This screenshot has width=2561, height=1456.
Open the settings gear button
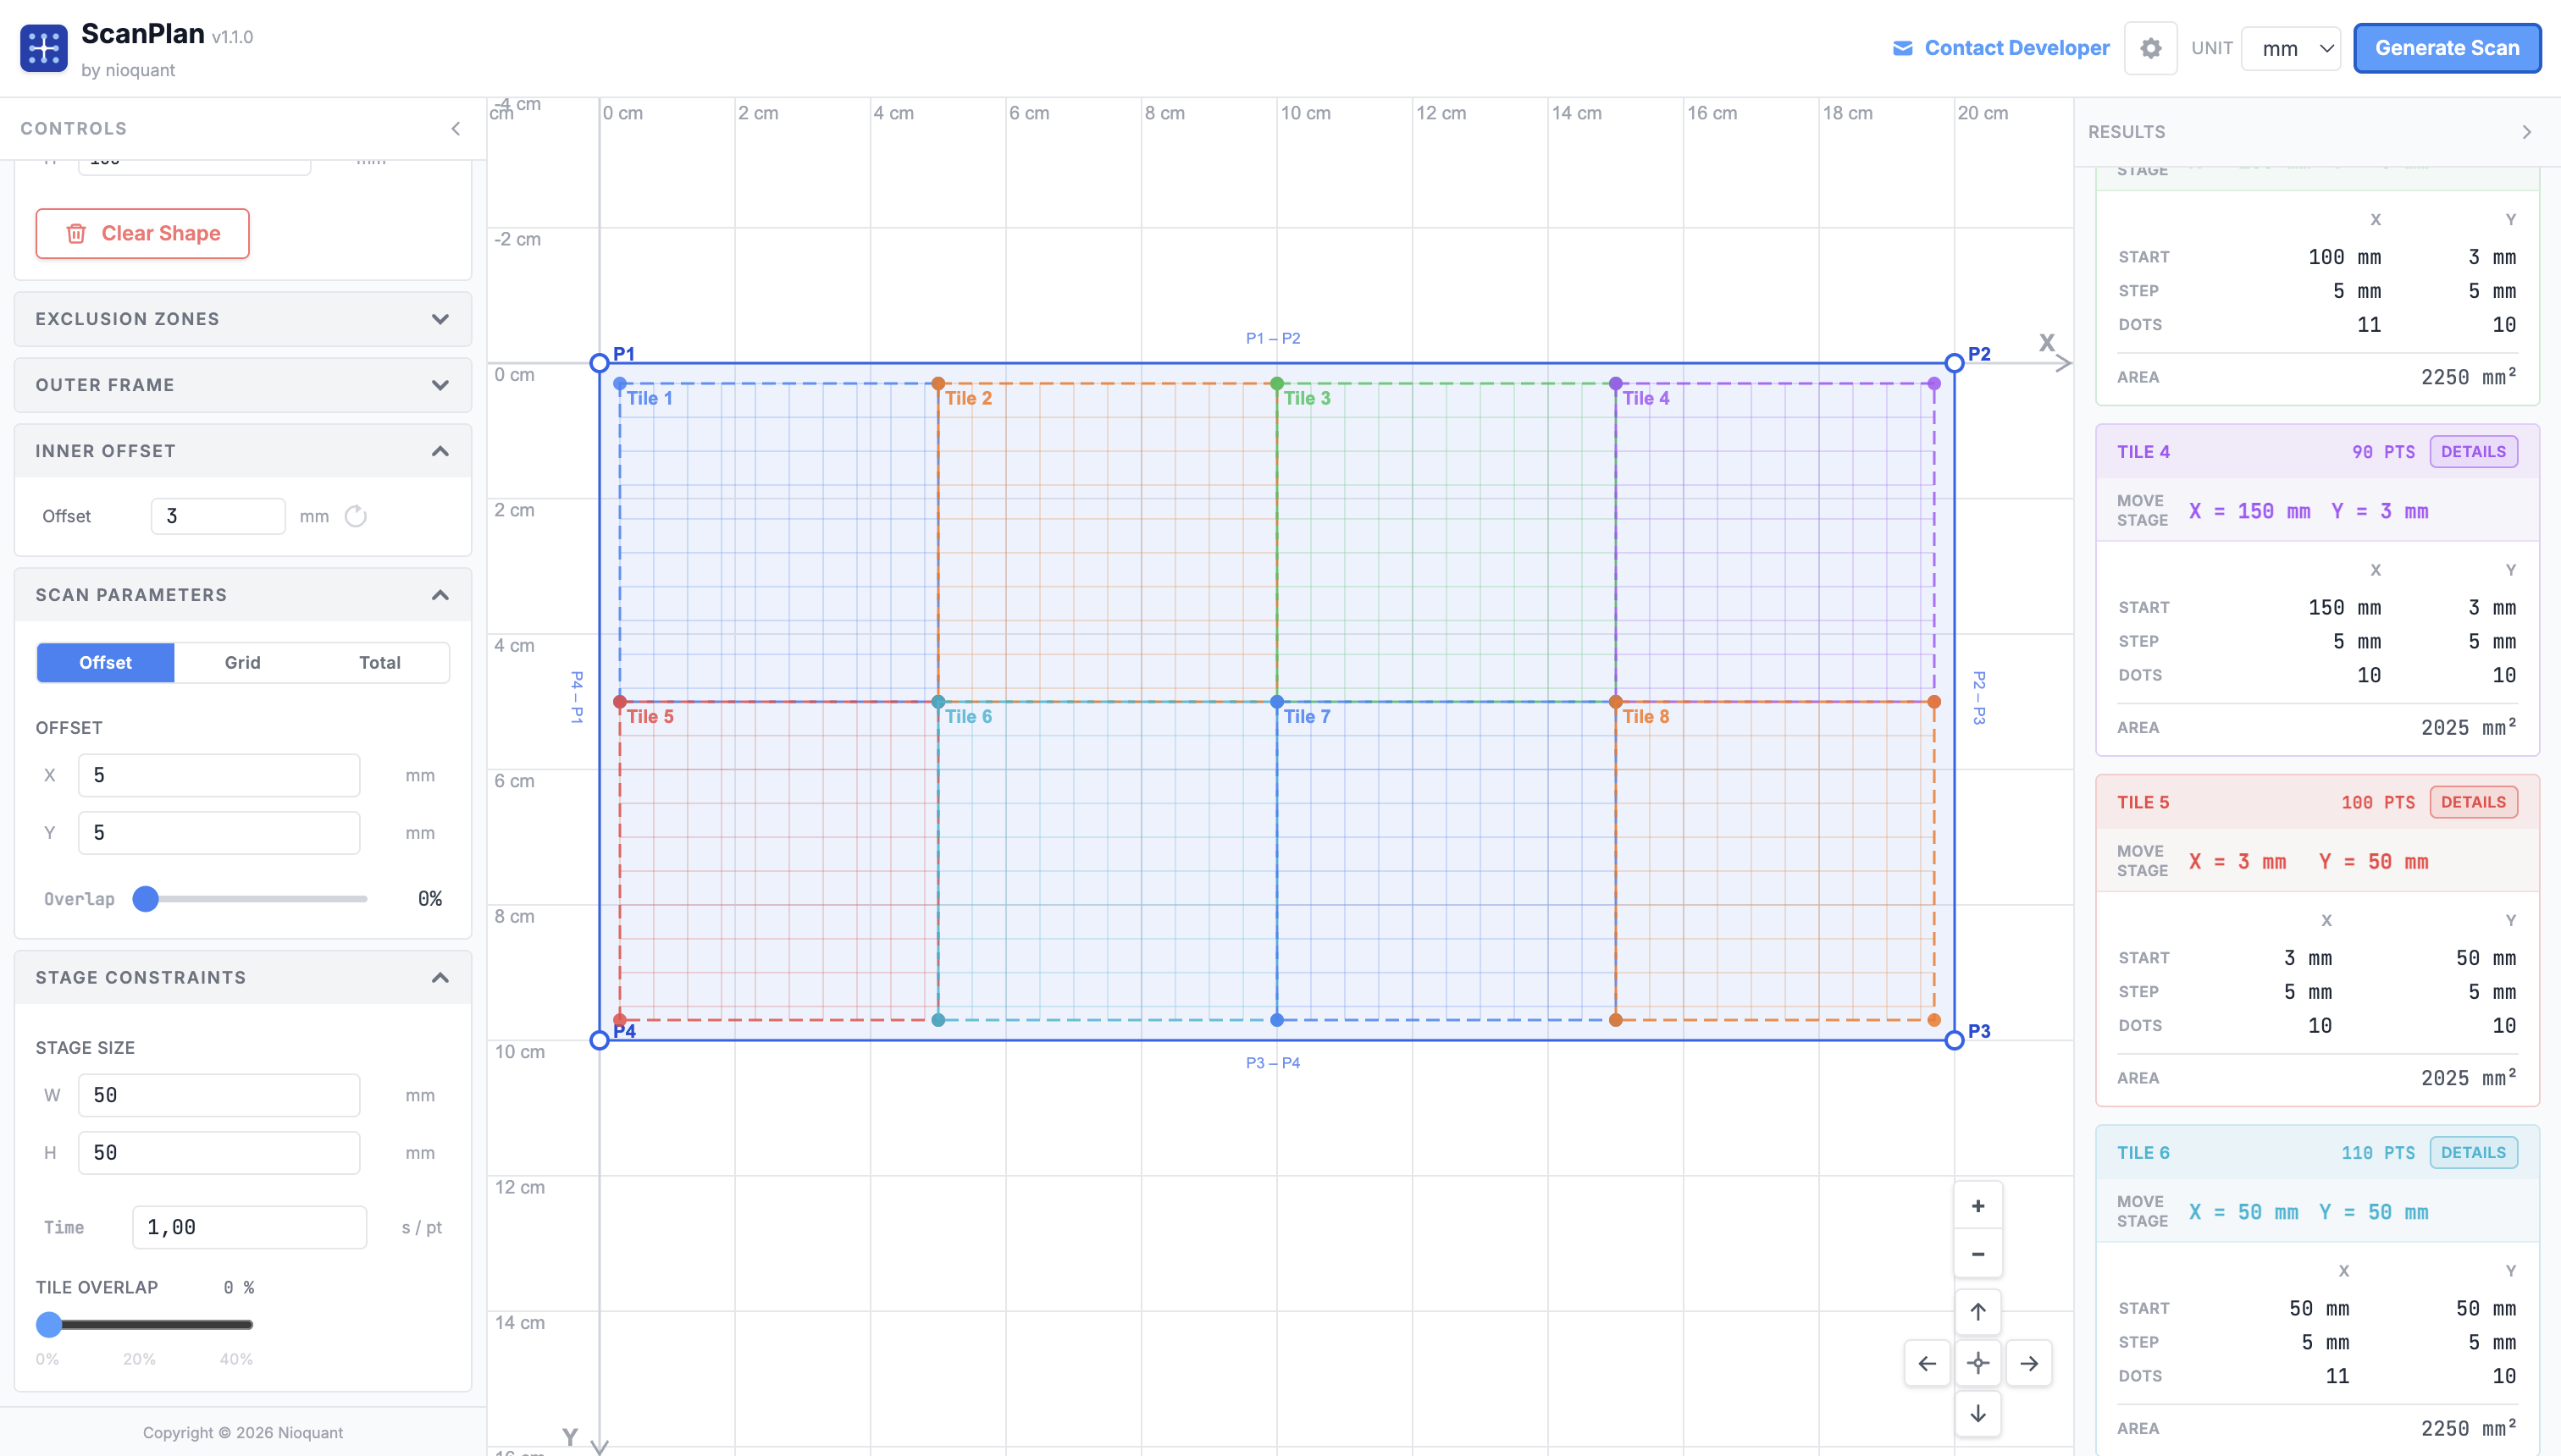2150,48
